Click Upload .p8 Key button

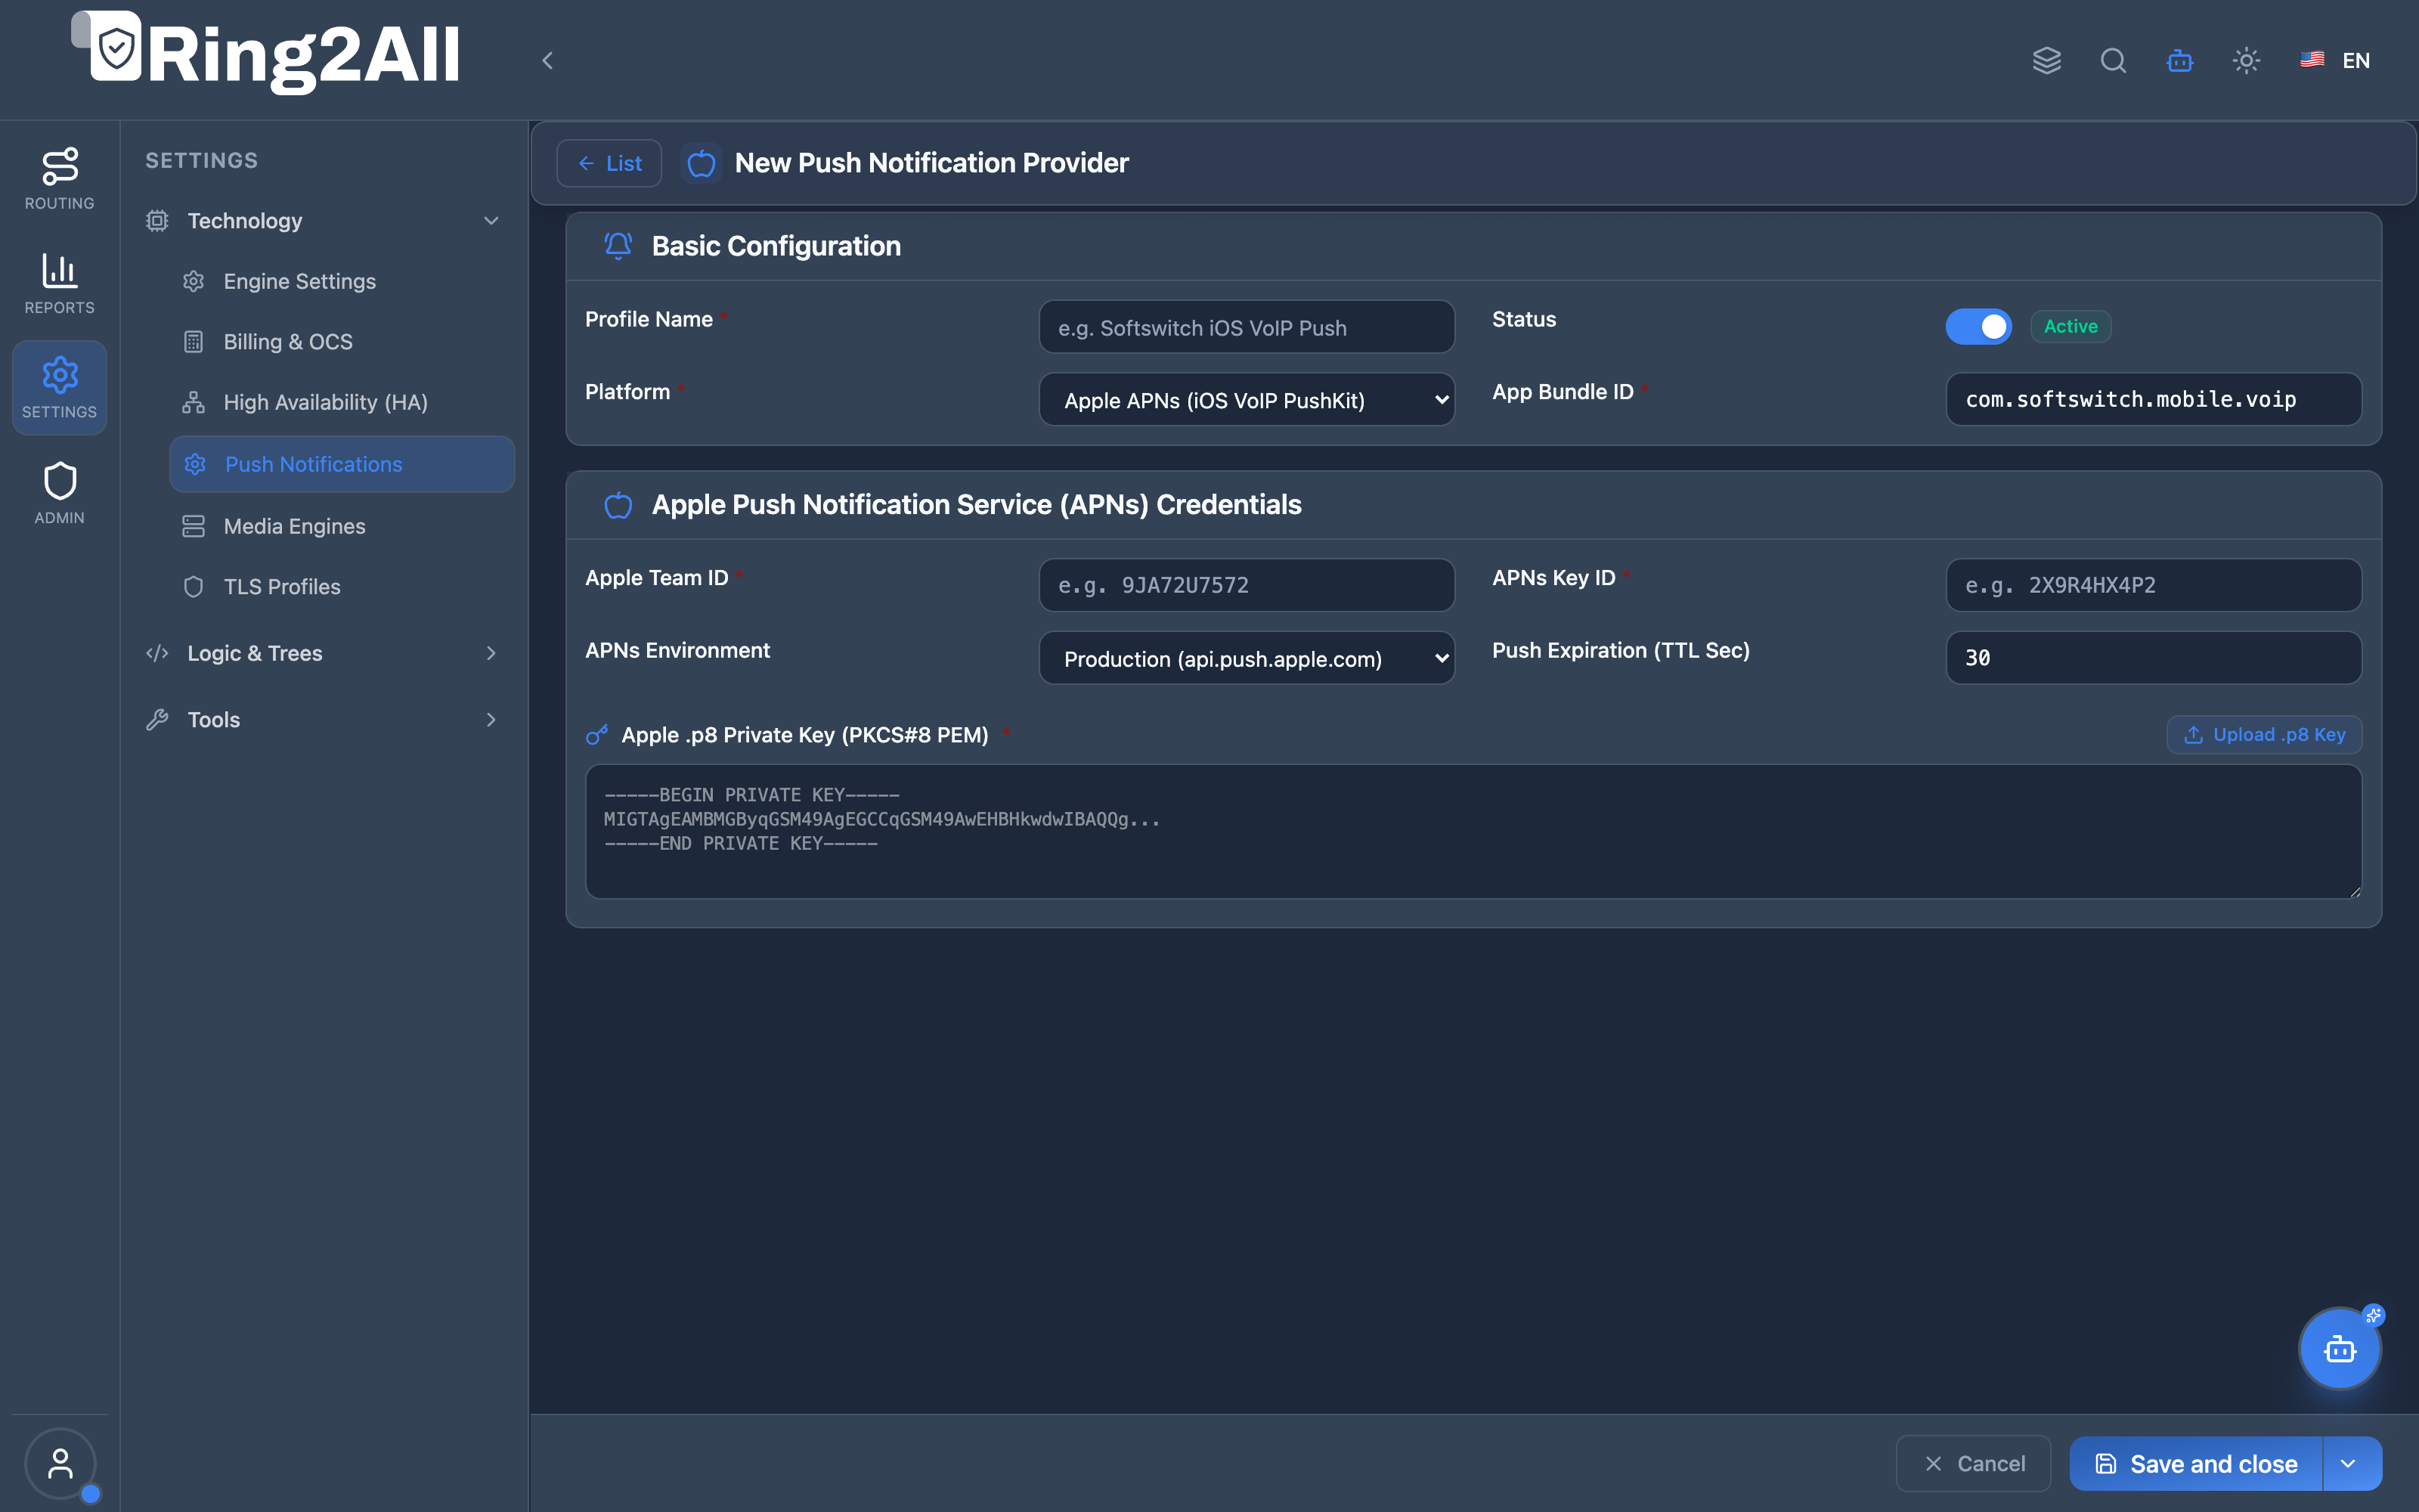coord(2264,734)
